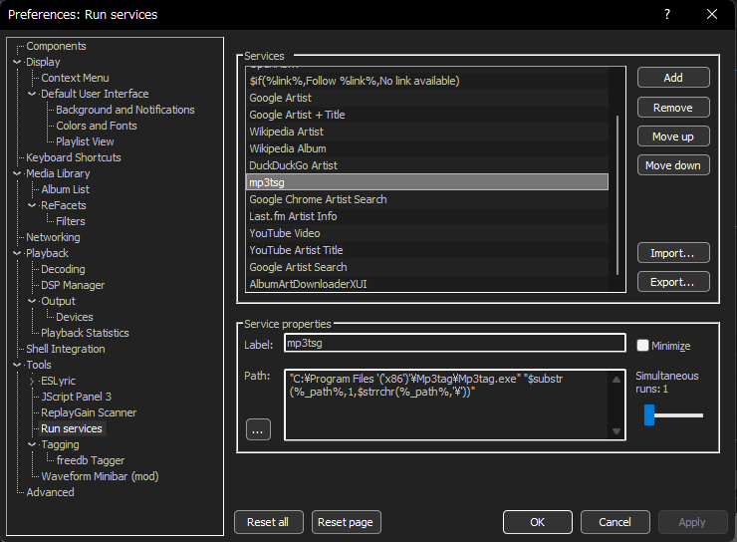The image size is (737, 542).
Task: Open the DSP Manager page
Action: click(x=73, y=285)
